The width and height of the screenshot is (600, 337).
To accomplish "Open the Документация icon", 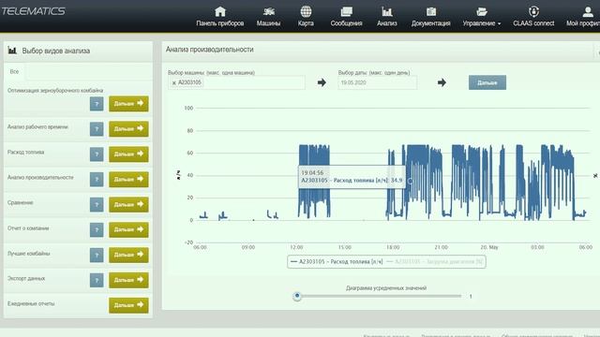I will coord(431,11).
